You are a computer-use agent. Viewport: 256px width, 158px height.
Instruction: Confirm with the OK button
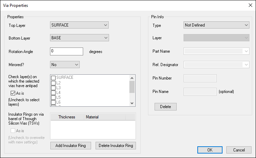point(210,150)
